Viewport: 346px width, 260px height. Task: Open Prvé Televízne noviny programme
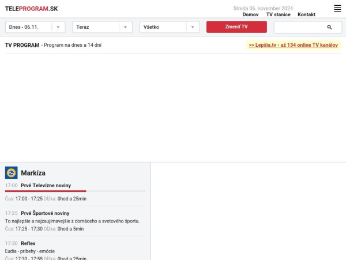click(x=46, y=185)
